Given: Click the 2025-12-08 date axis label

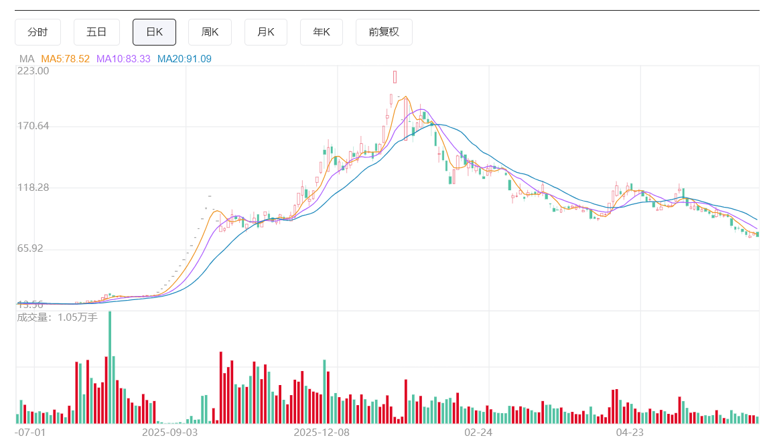Looking at the screenshot, I should pyautogui.click(x=322, y=433).
